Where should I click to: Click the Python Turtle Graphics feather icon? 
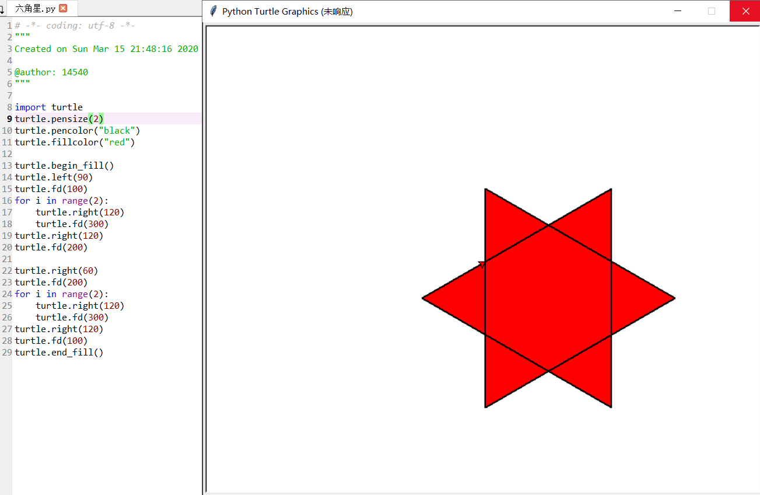click(213, 11)
